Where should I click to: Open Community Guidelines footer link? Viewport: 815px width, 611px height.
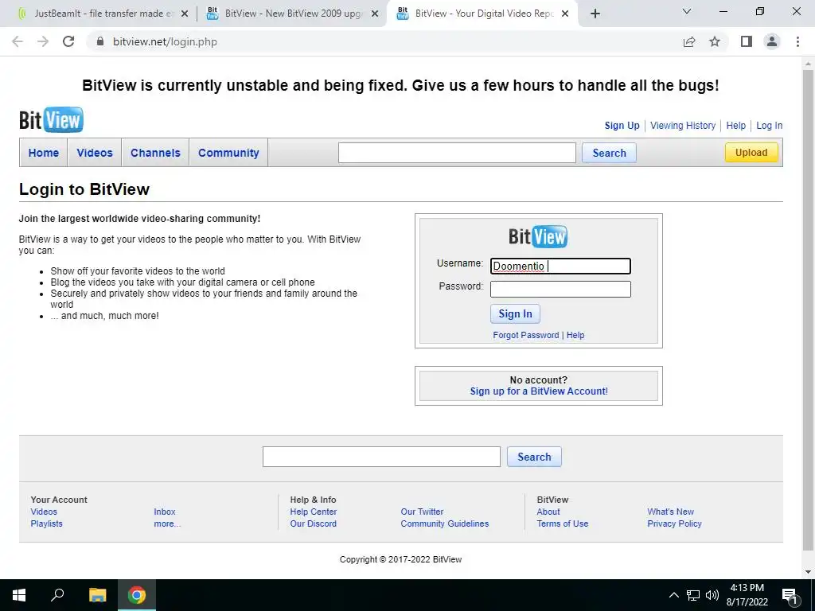point(445,523)
